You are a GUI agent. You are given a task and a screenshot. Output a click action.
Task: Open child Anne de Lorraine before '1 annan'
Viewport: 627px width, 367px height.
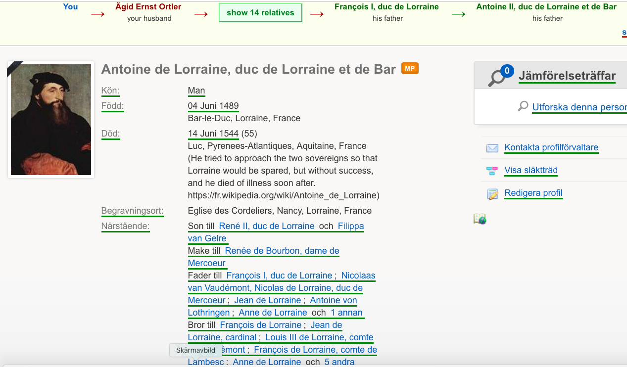click(273, 313)
